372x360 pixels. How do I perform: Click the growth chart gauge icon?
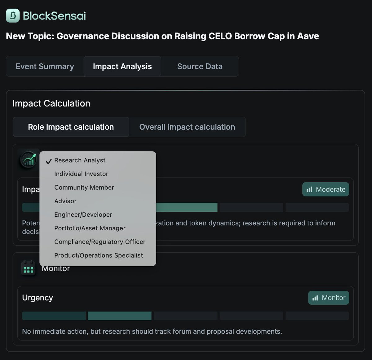click(28, 160)
